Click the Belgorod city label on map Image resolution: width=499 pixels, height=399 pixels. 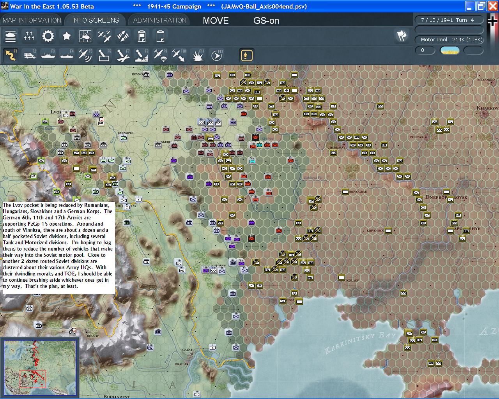pos(486,79)
